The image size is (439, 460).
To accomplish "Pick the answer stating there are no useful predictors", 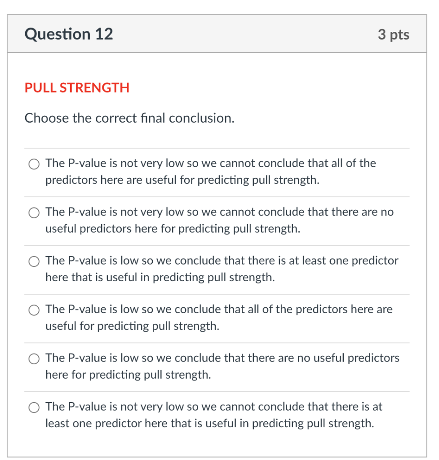I will tap(34, 358).
